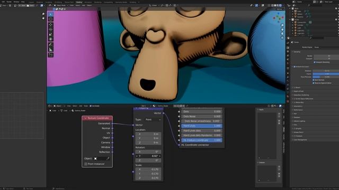The image size is (339, 190).
Task: Select the Cursor tool in viewport toolbar
Action: tap(51, 19)
